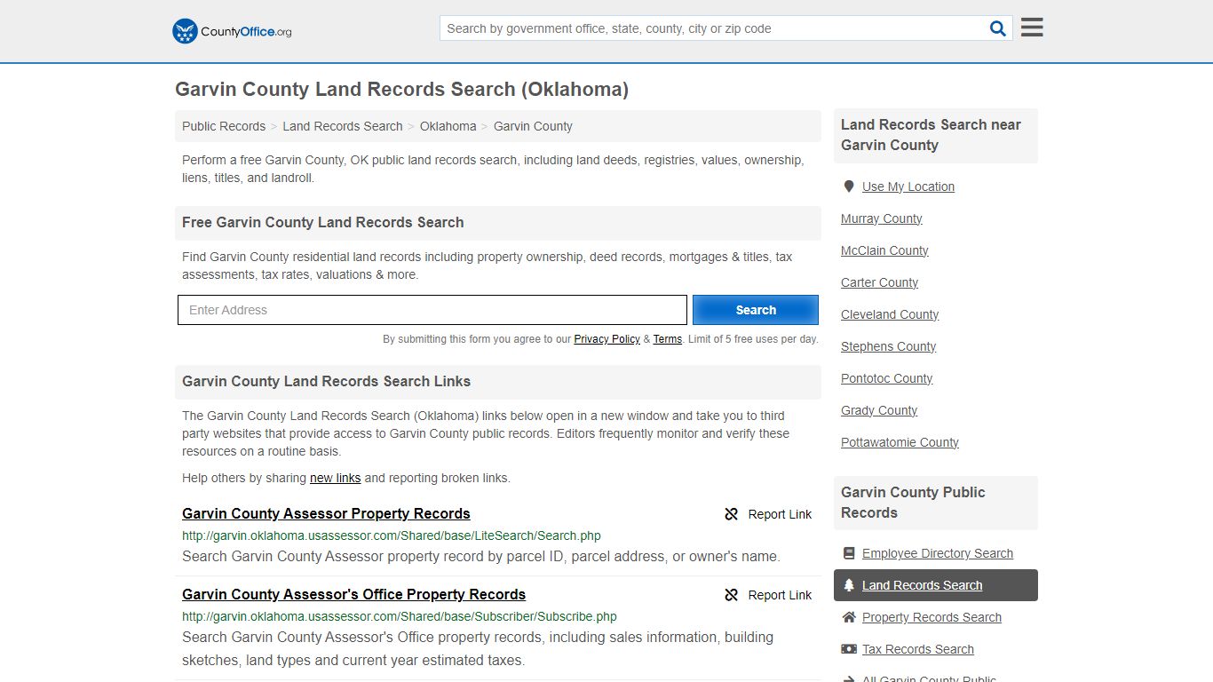Click the magnifier search icon in header
The height and width of the screenshot is (682, 1213).
(x=998, y=28)
